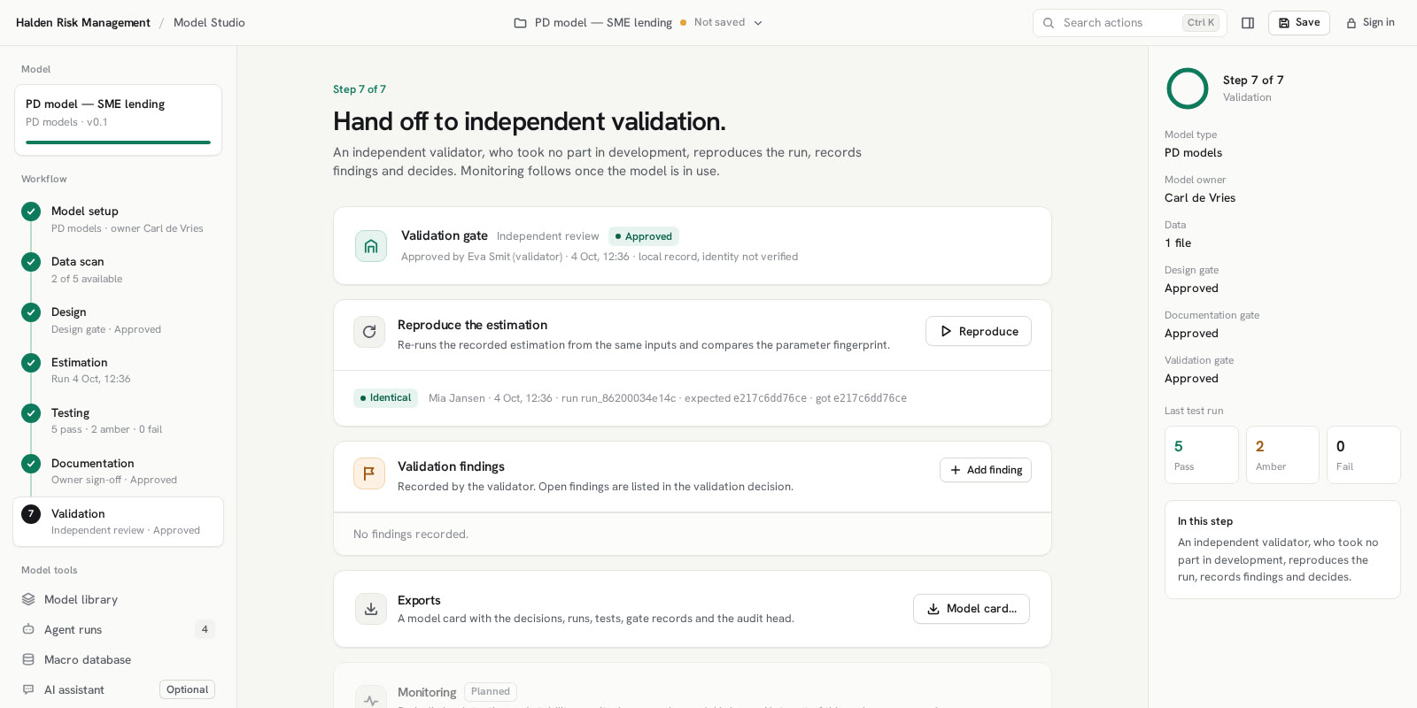
Task: Run the Reproduce button
Action: pyautogui.click(x=979, y=331)
